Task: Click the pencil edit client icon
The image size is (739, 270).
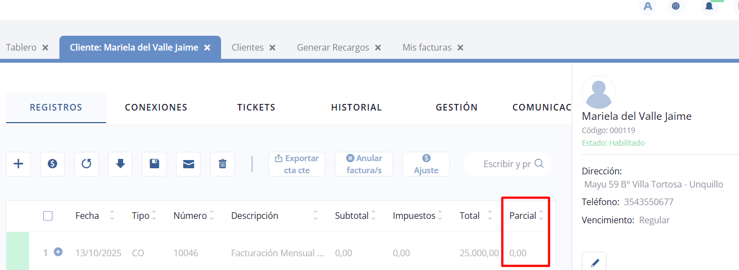Action: point(594,263)
